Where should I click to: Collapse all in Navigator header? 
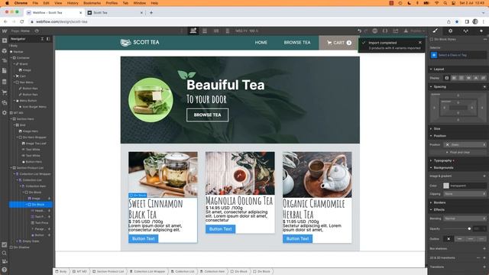coord(42,39)
